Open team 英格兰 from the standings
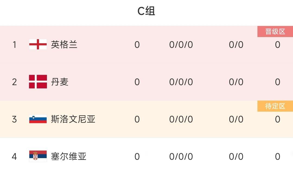Screen dimensions: 293x173 64,44
